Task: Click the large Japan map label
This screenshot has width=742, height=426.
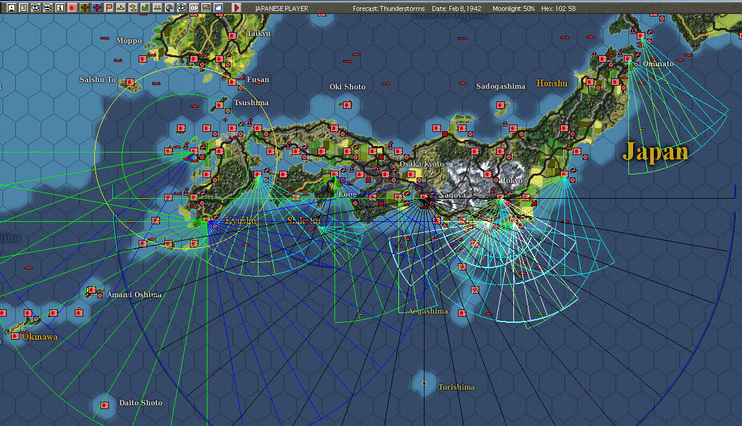Action: 655,152
